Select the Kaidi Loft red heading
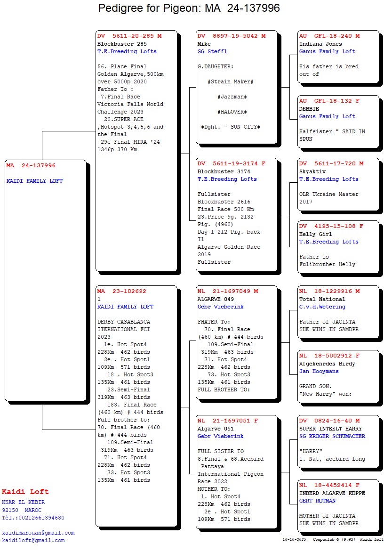Screen dimensions: 384x552 tap(25, 492)
